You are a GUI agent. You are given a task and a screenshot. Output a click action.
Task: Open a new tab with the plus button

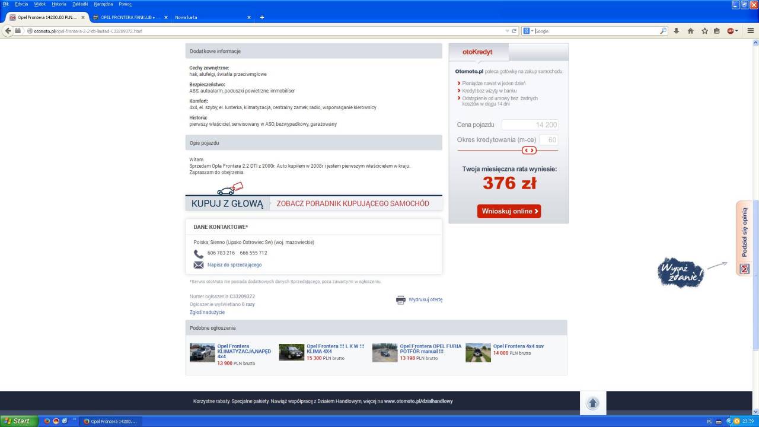tap(262, 17)
